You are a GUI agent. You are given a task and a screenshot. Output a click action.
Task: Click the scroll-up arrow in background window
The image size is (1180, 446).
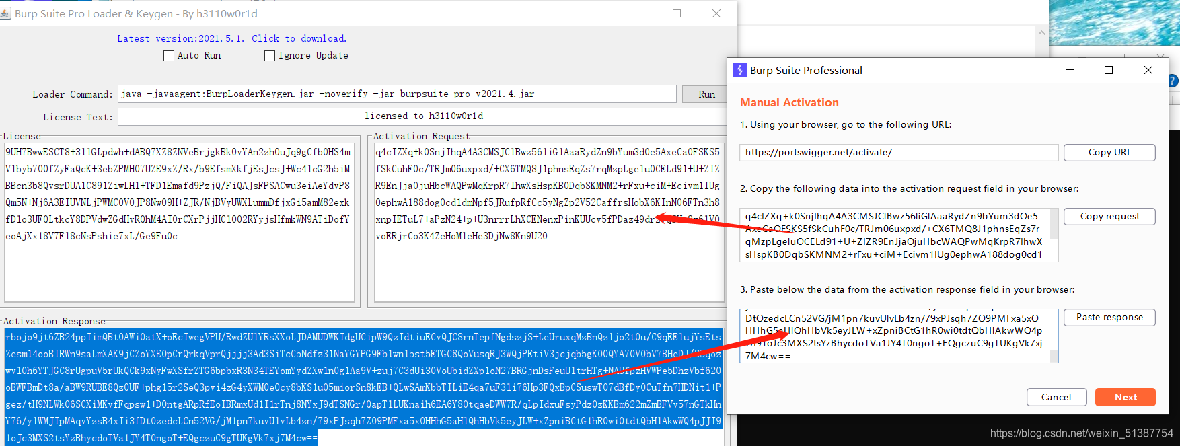1041,33
